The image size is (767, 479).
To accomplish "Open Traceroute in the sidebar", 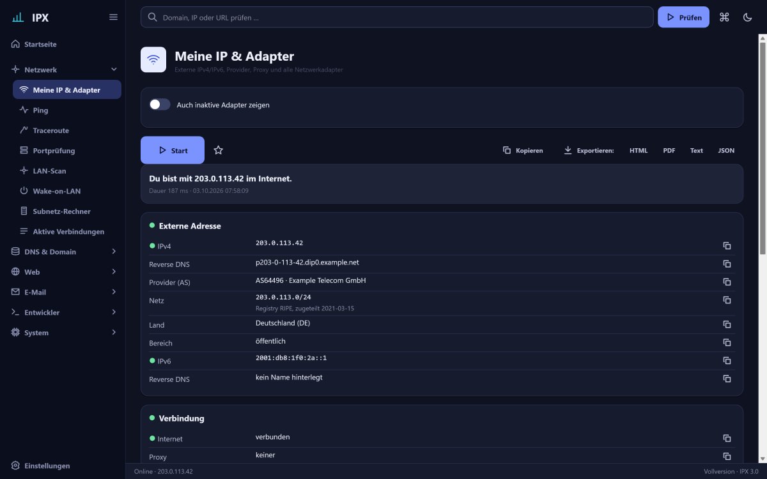I will [x=67, y=130].
